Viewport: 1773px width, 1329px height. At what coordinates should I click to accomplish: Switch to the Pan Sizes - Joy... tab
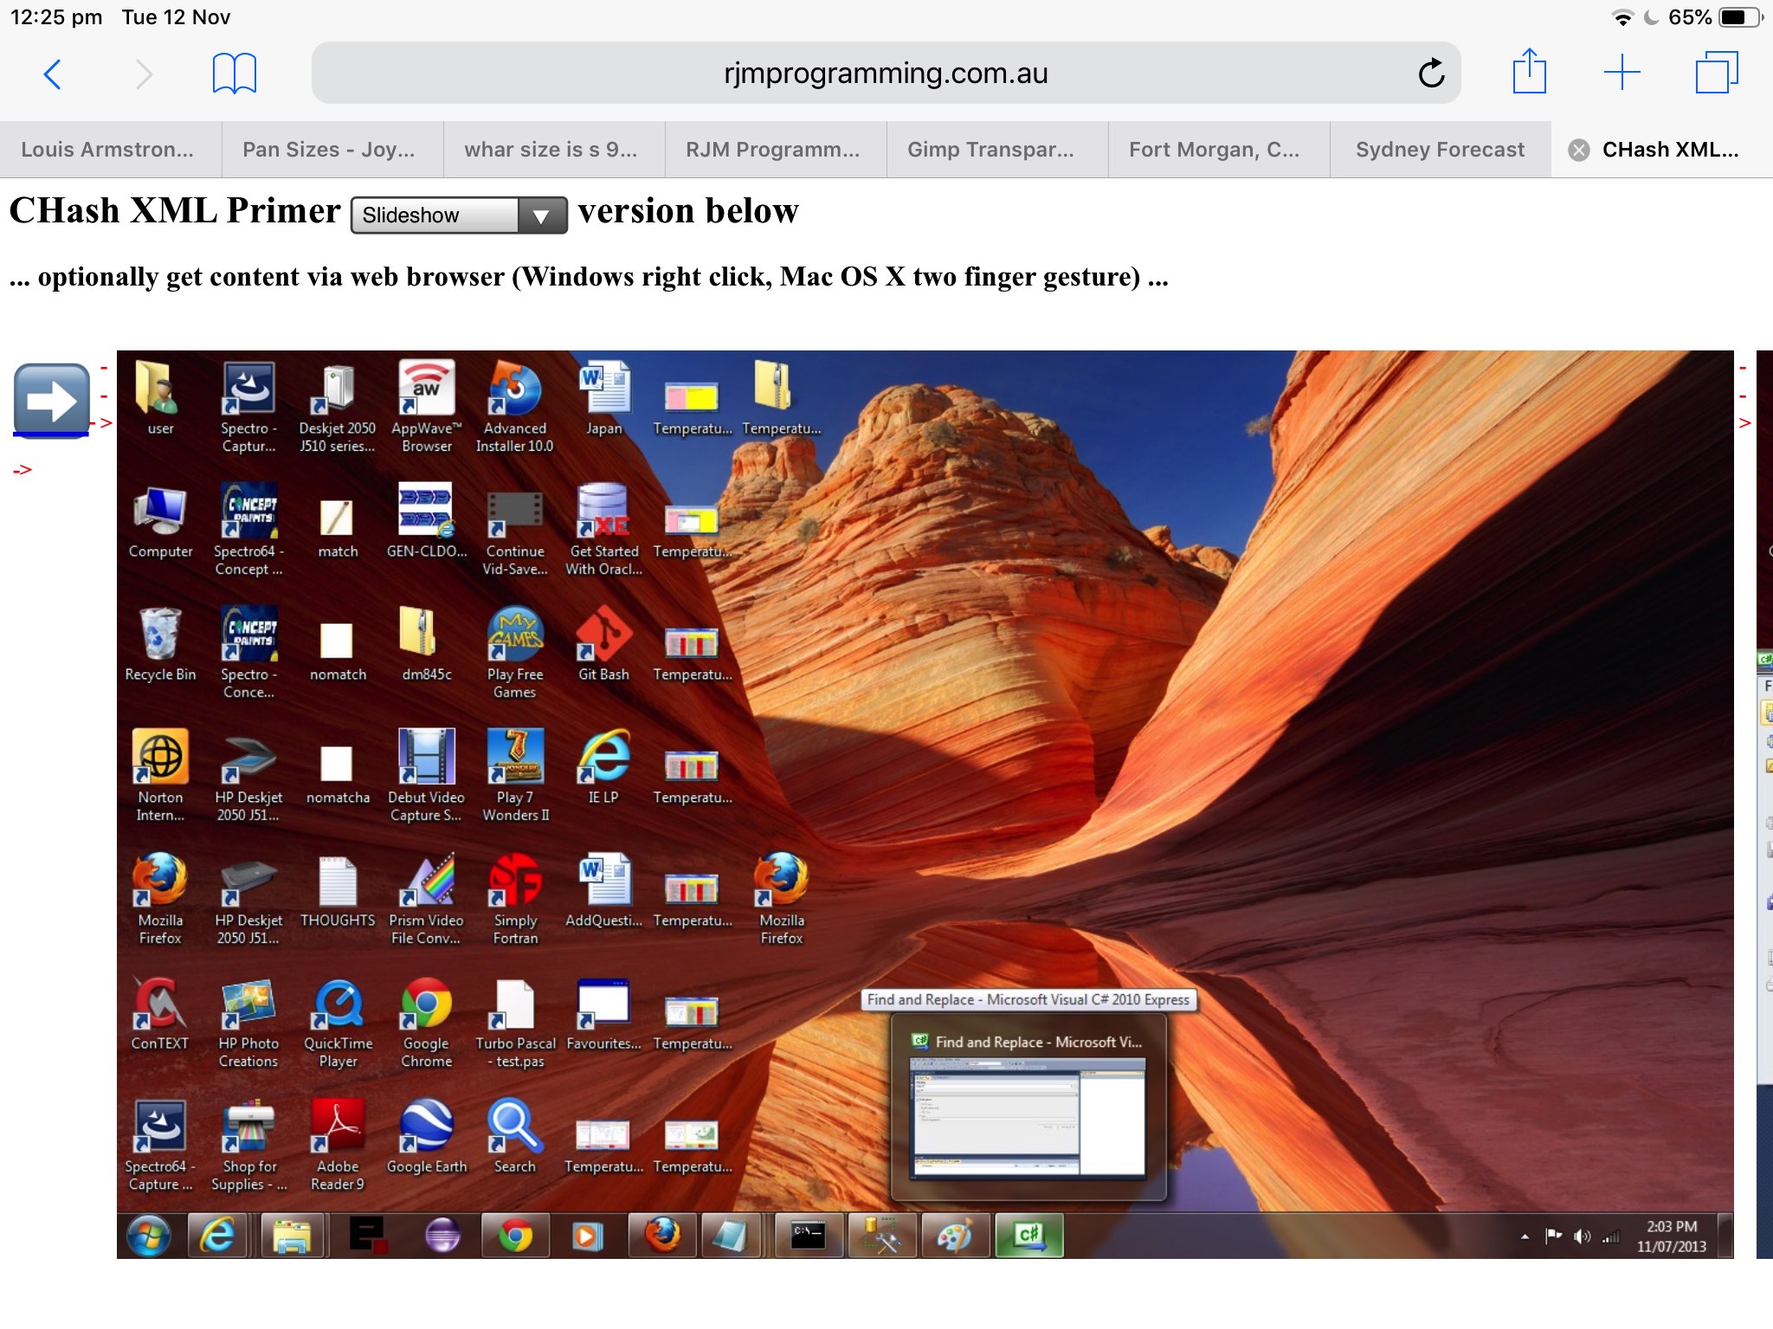(332, 150)
